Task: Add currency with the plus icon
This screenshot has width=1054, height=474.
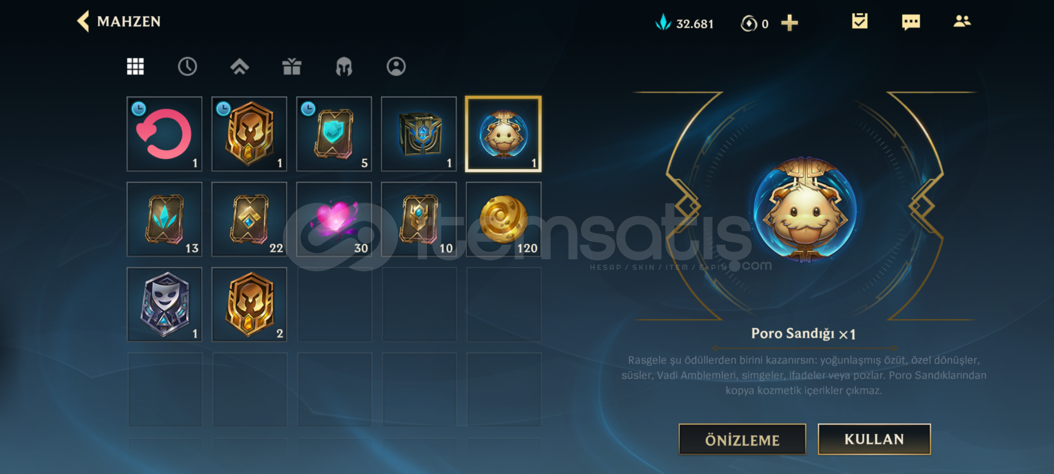Action: [789, 23]
